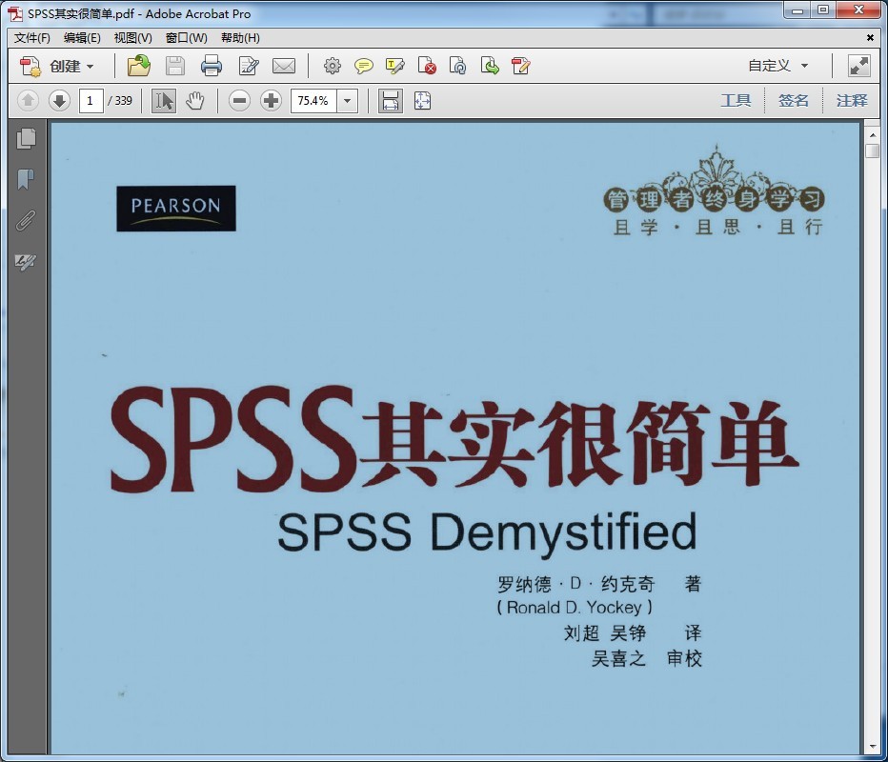
Task: Show the page thumbnails side panel
Action: point(26,139)
